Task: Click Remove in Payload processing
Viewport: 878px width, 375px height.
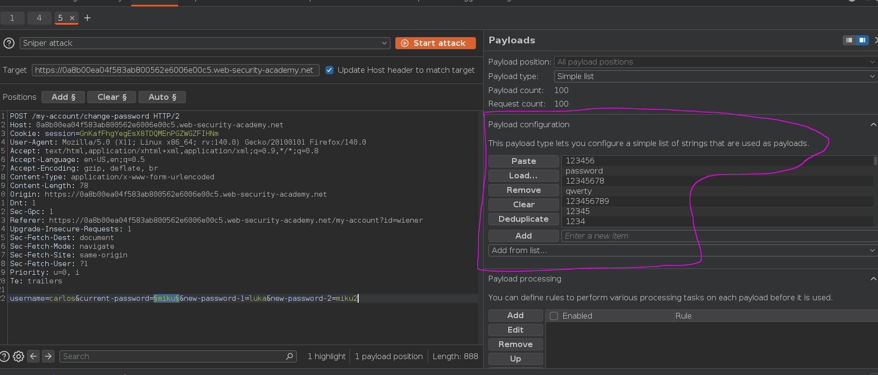Action: pyautogui.click(x=516, y=344)
